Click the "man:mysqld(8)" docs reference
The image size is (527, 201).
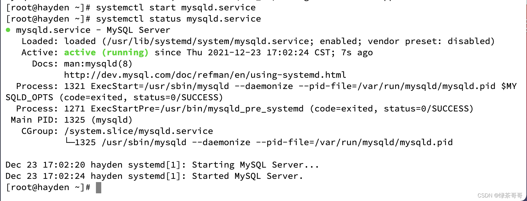(x=98, y=64)
